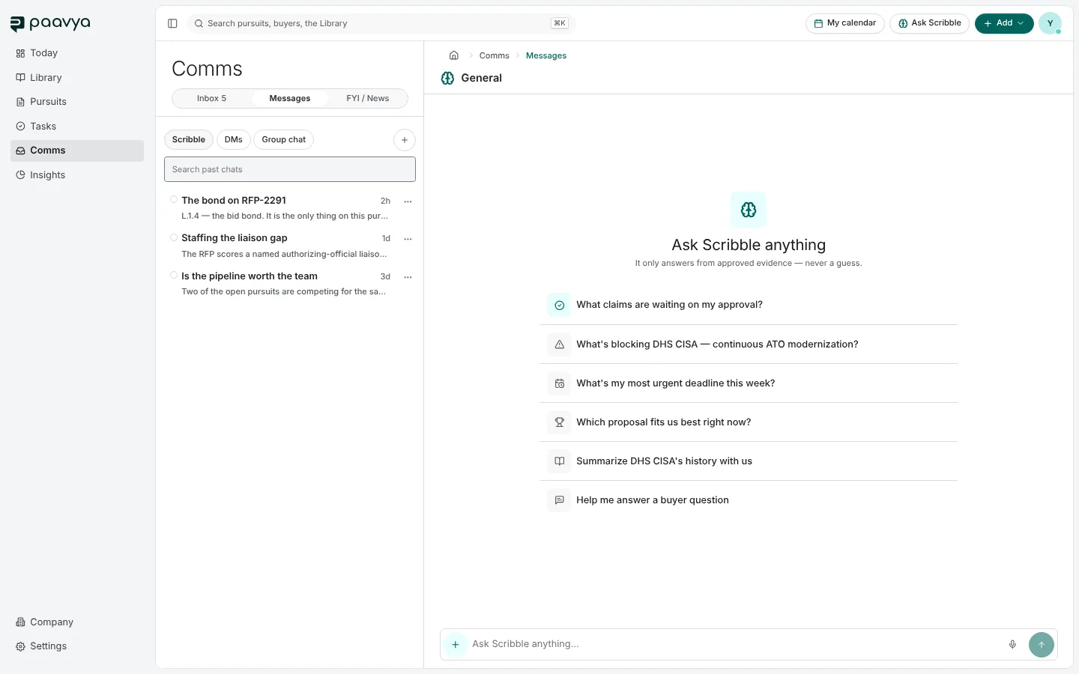Ask what claims are waiting on approval
Image resolution: width=1079 pixels, height=674 pixels.
749,306
